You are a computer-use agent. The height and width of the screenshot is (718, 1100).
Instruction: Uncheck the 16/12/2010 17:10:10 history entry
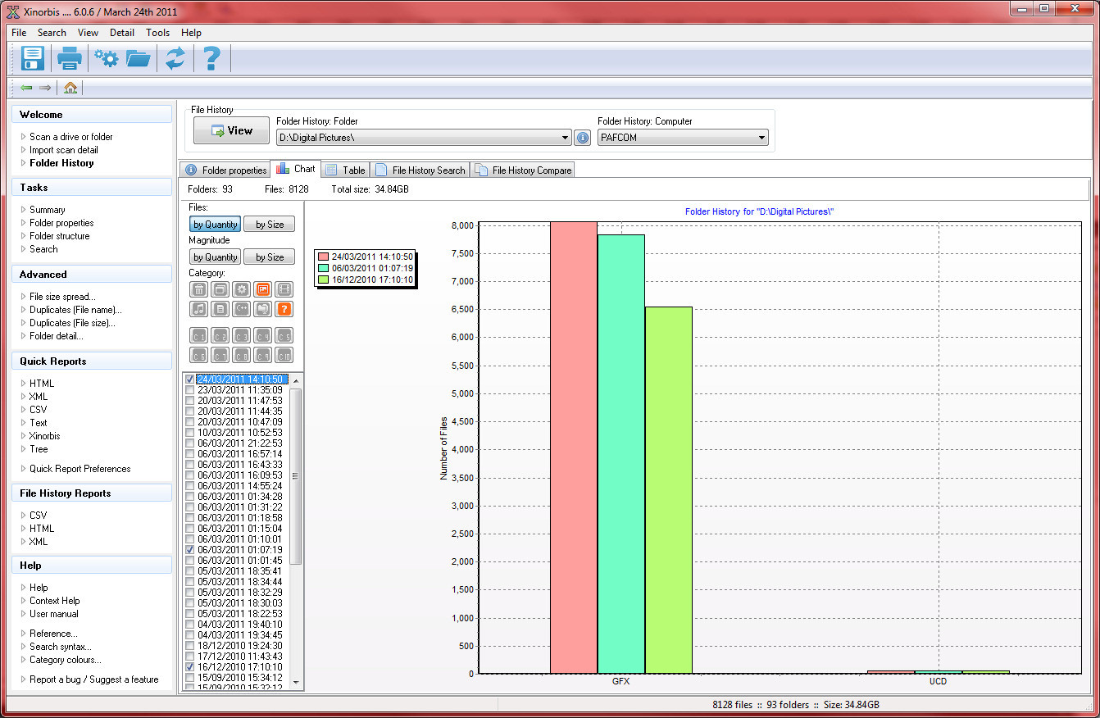(190, 667)
